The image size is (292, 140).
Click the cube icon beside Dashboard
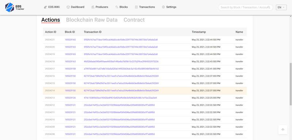(x=68, y=7)
